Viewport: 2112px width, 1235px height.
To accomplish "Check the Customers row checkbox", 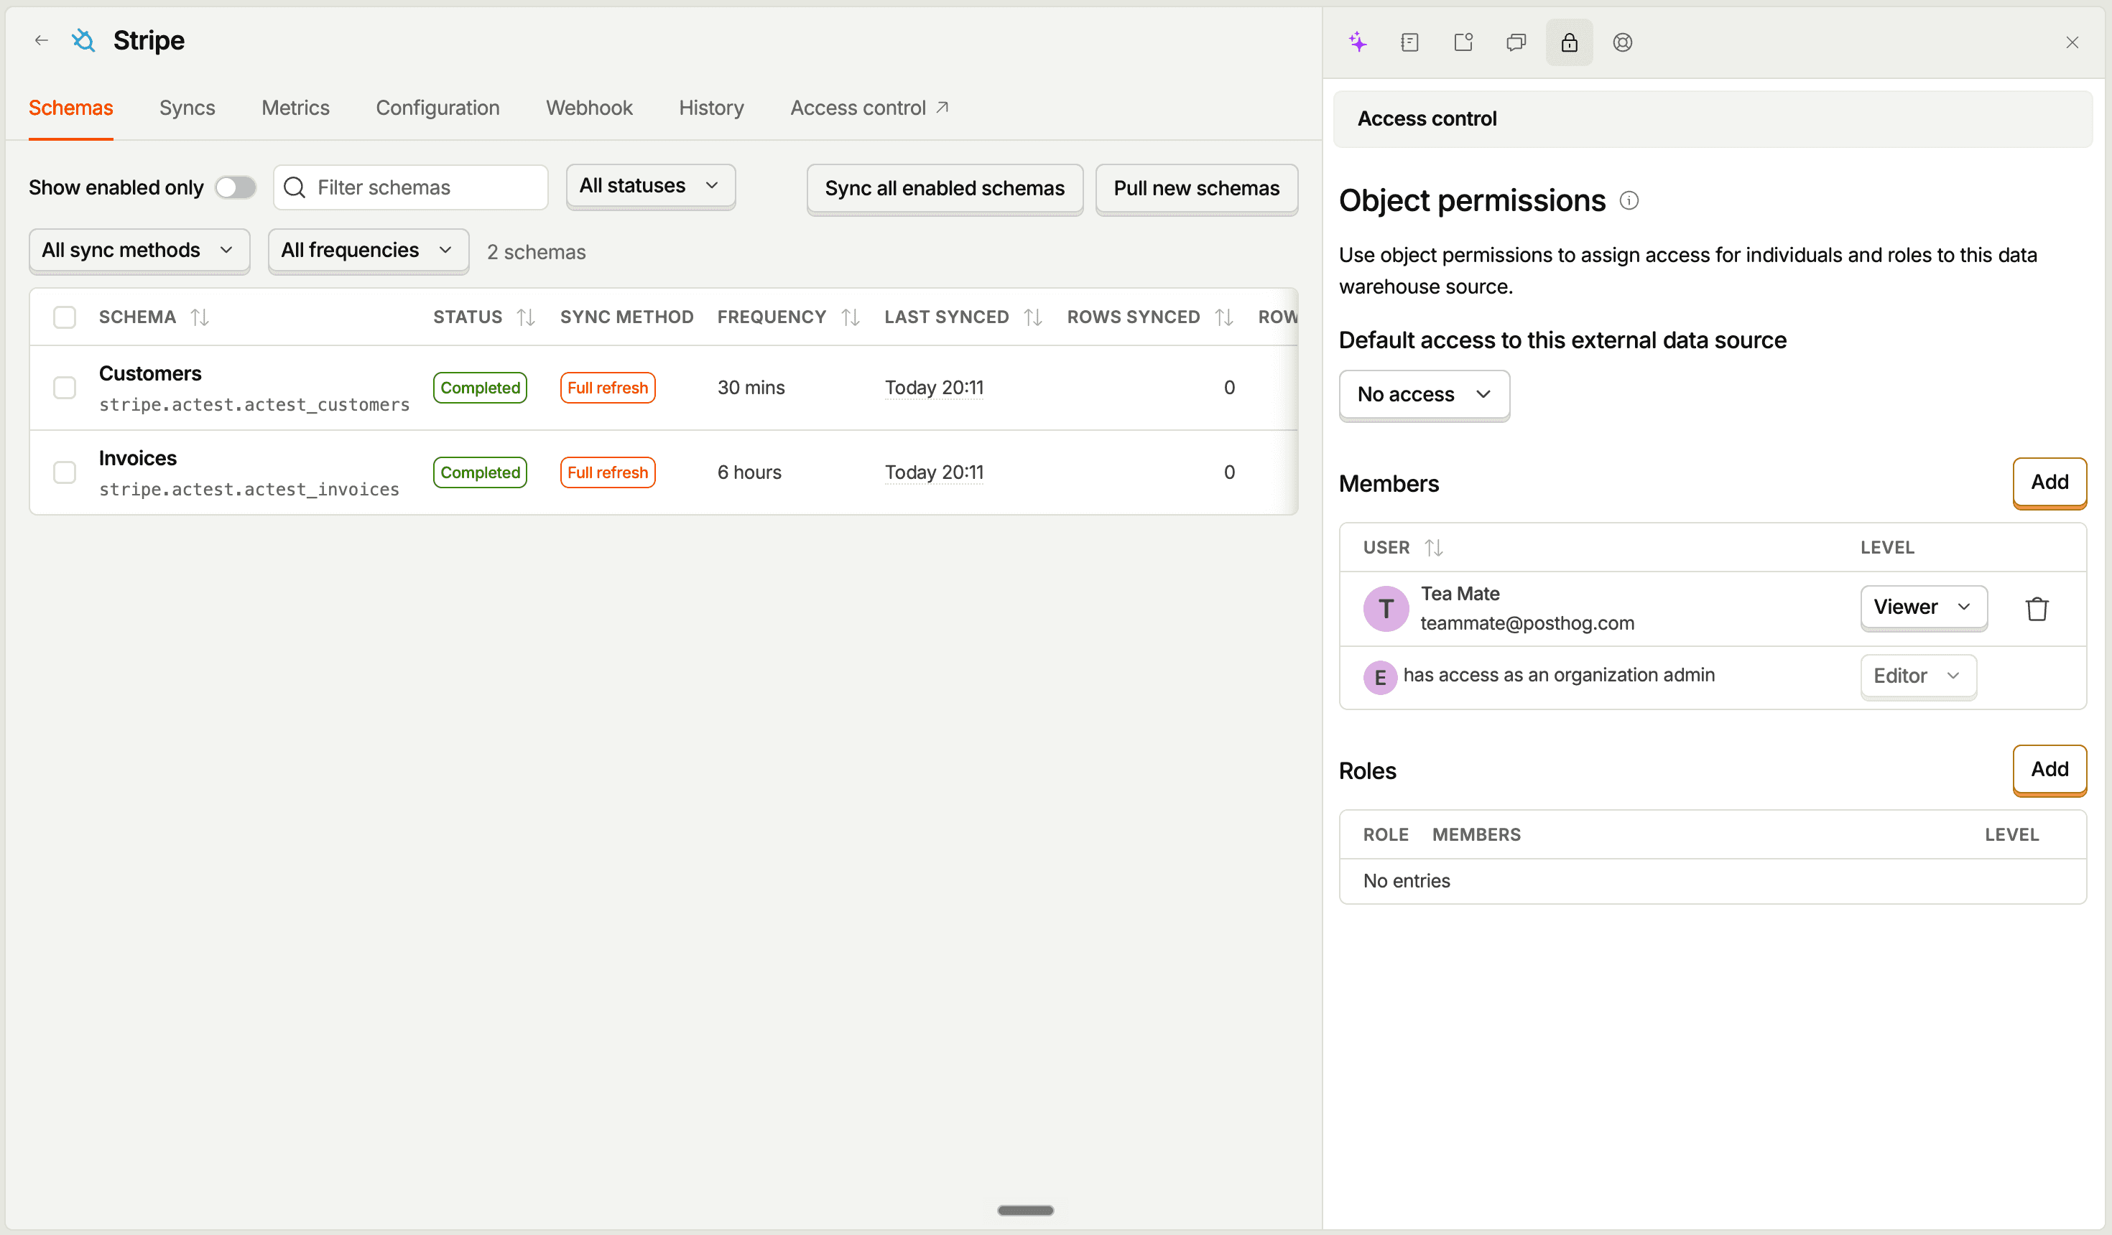I will coord(65,388).
